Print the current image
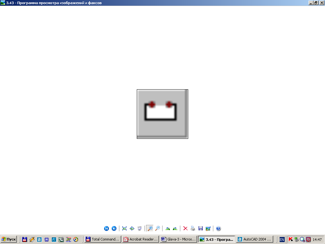325x244 pixels. (193, 228)
